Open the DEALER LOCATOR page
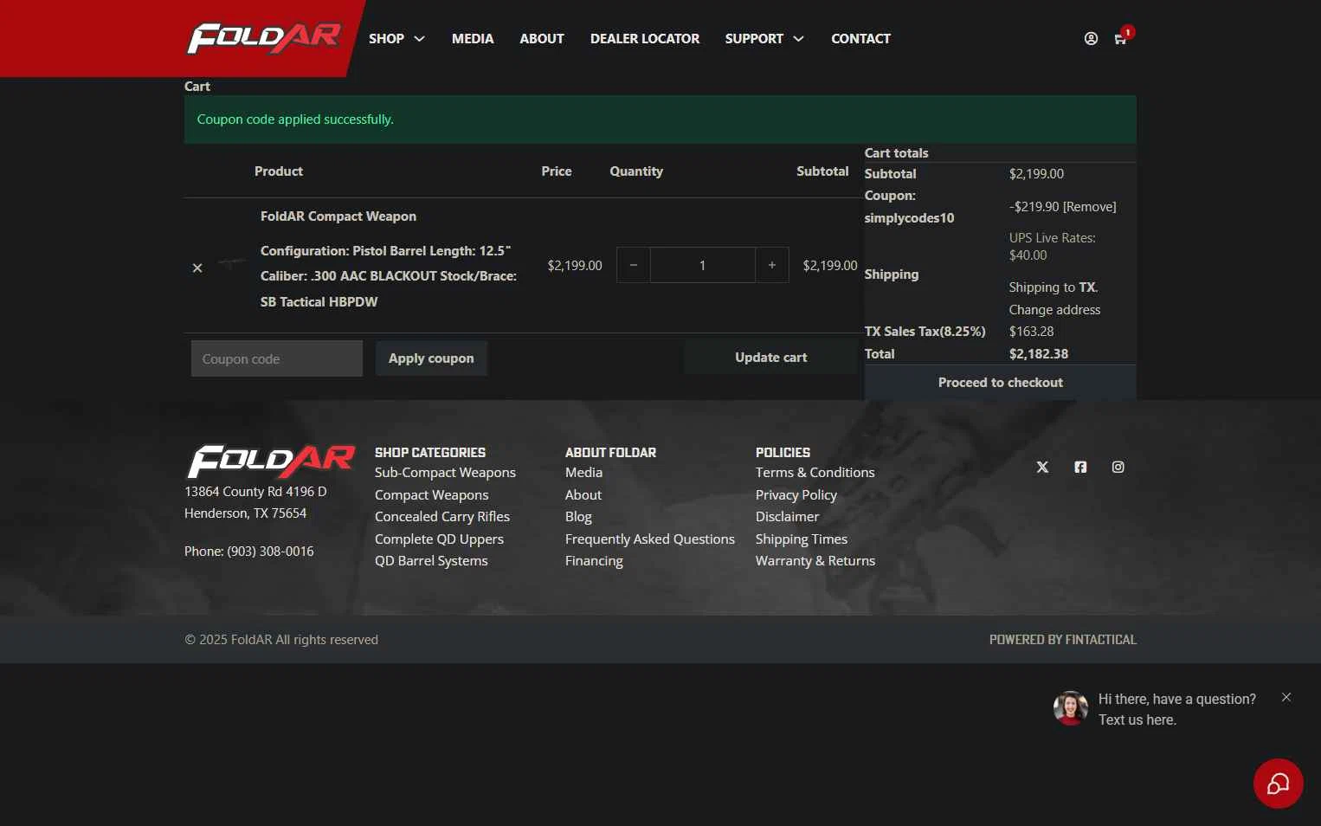The image size is (1321, 826). tap(645, 39)
